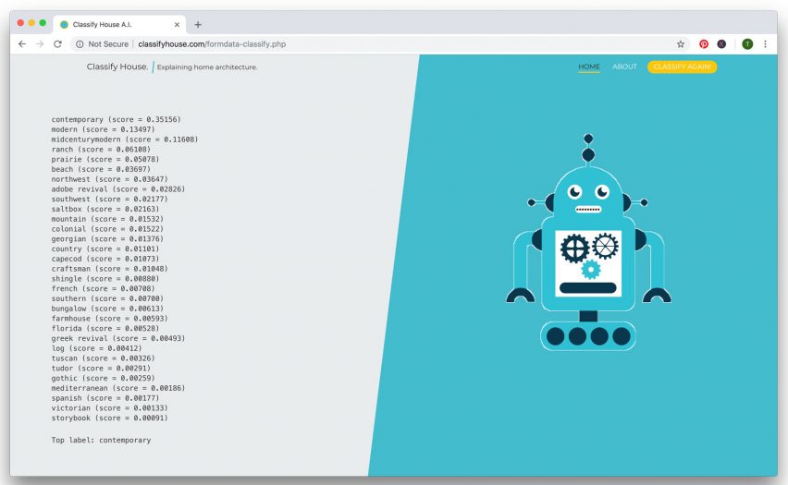This screenshot has width=788, height=485.
Task: Click the 'midcenturymodern (score = 0.11608)' line
Action: pos(125,139)
